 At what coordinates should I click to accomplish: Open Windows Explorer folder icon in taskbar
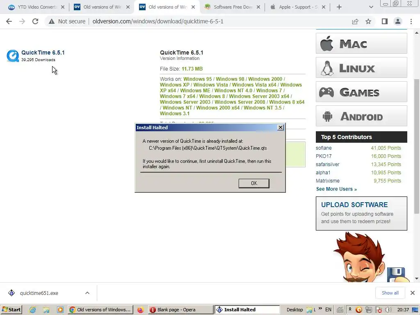tap(46, 310)
